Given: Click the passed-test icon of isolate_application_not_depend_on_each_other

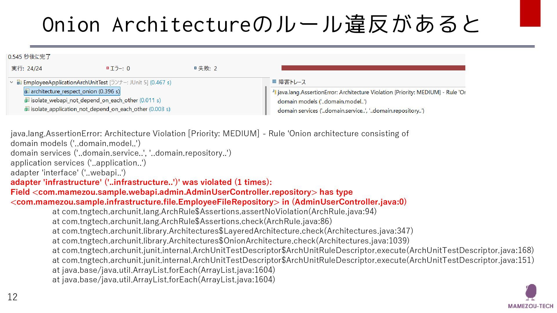Looking at the screenshot, I should 27,109.
